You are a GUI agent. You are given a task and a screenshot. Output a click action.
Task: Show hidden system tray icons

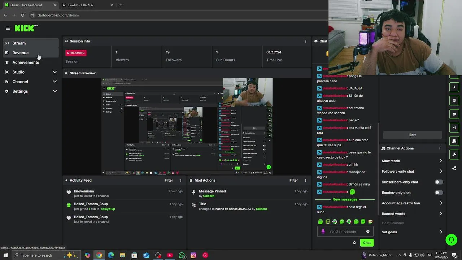click(399, 255)
